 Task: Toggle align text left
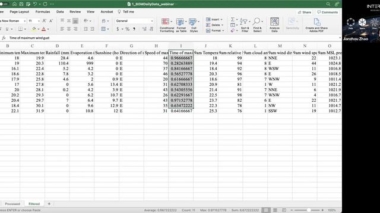click(62, 29)
